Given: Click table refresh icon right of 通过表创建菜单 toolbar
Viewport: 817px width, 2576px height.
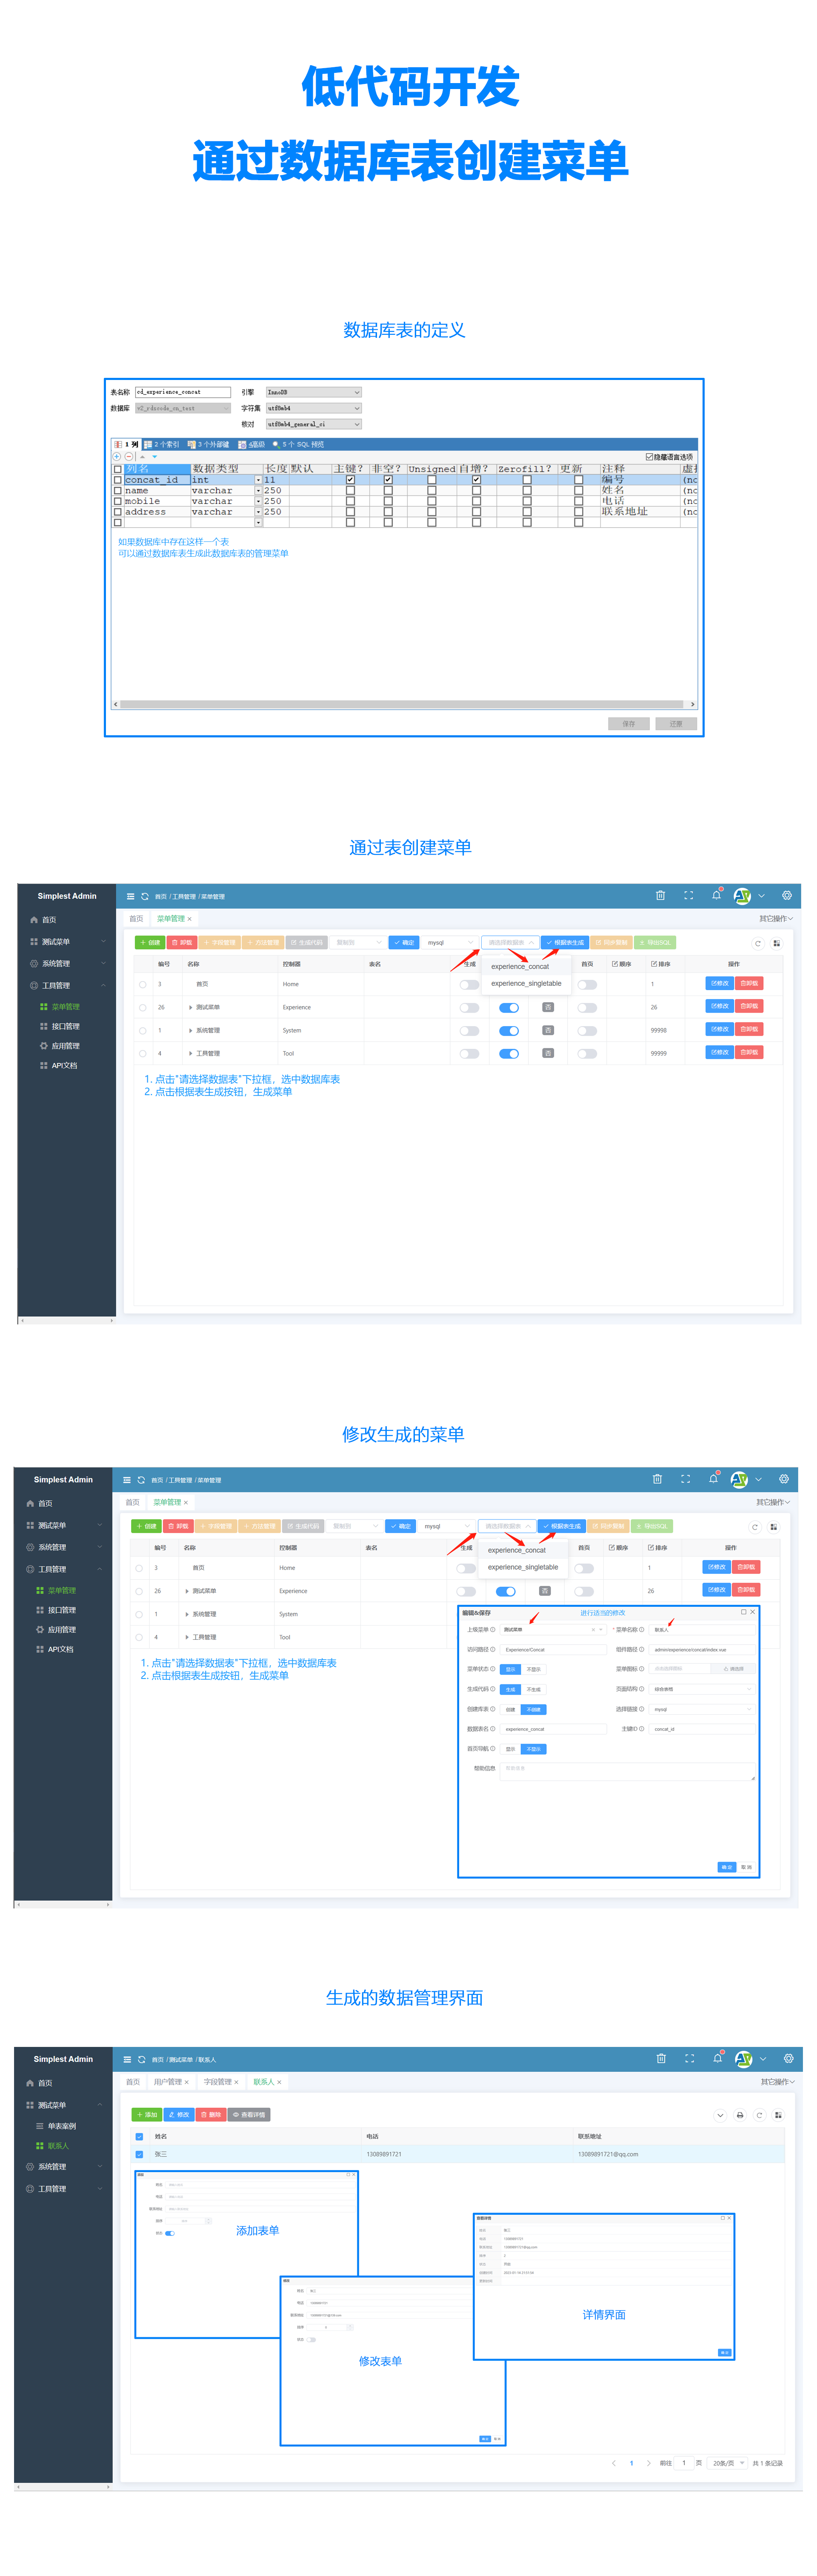Looking at the screenshot, I should point(758,943).
